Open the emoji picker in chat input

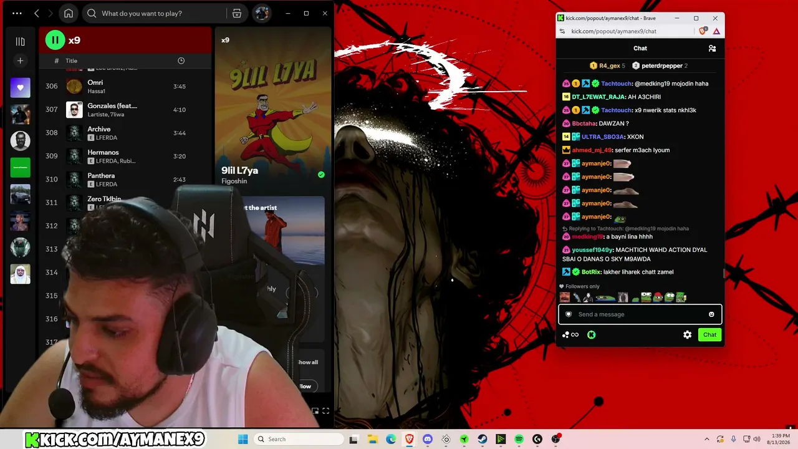(x=711, y=314)
